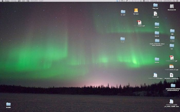Click the volume icon in the menu bar
This screenshot has width=180, height=112.
pos(141,1)
